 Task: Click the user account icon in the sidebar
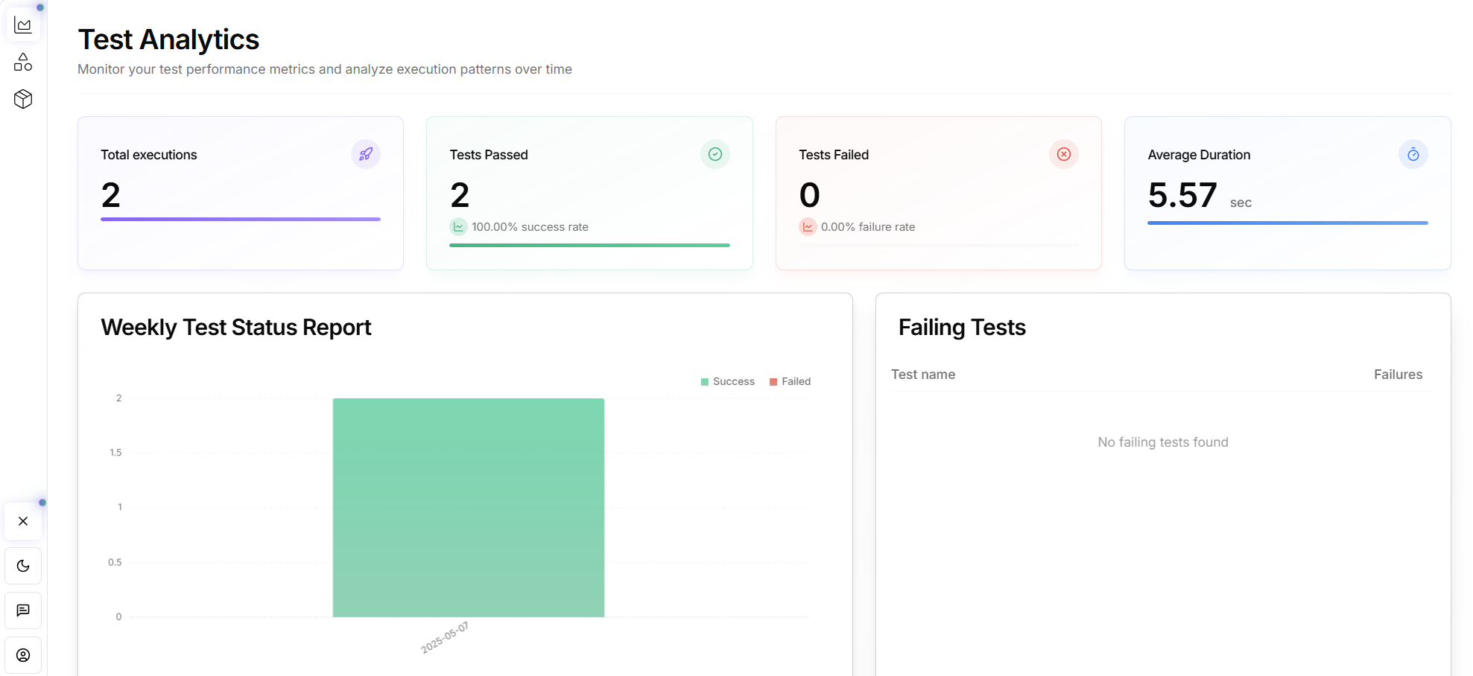23,655
